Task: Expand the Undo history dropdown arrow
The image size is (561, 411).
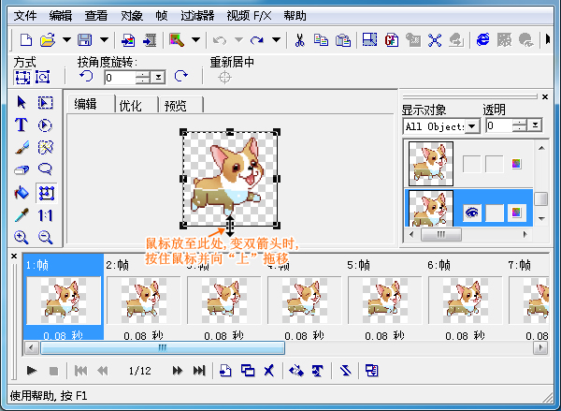Action: coord(238,39)
